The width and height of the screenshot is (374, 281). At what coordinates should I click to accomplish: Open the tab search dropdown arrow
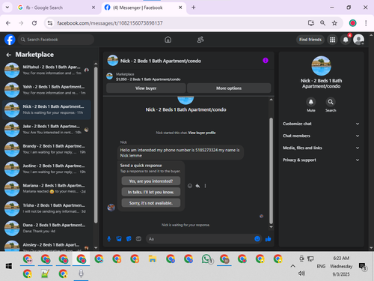[7, 7]
